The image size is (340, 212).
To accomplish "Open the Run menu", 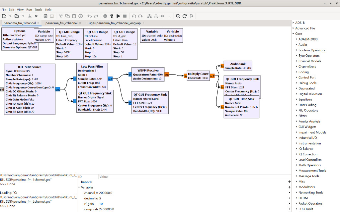I will click(29, 10).
